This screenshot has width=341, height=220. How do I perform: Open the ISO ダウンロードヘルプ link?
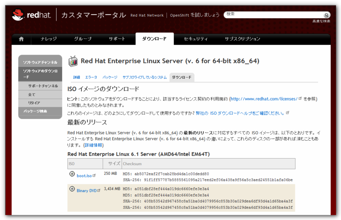240,113
